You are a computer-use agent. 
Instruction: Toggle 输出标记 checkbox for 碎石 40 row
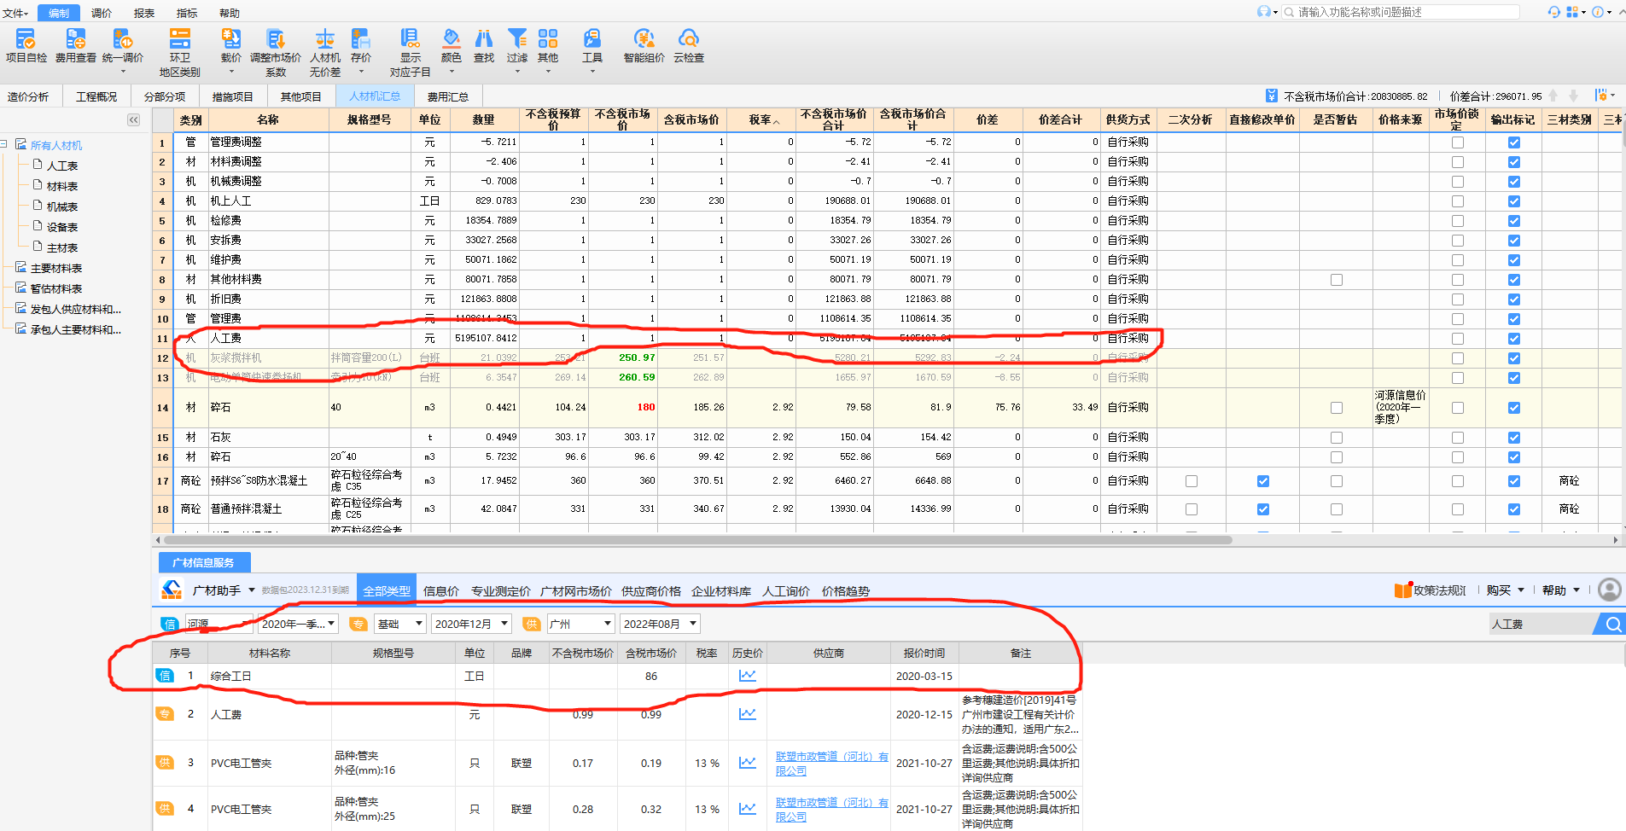point(1513,408)
